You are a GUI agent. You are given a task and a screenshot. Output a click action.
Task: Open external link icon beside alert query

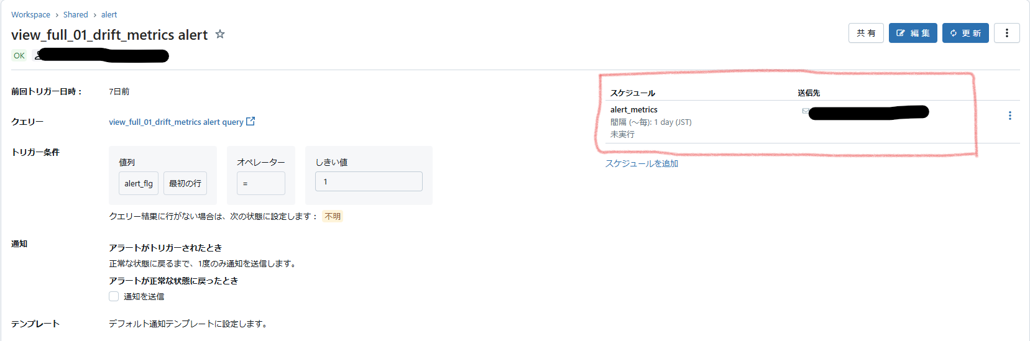coord(251,121)
